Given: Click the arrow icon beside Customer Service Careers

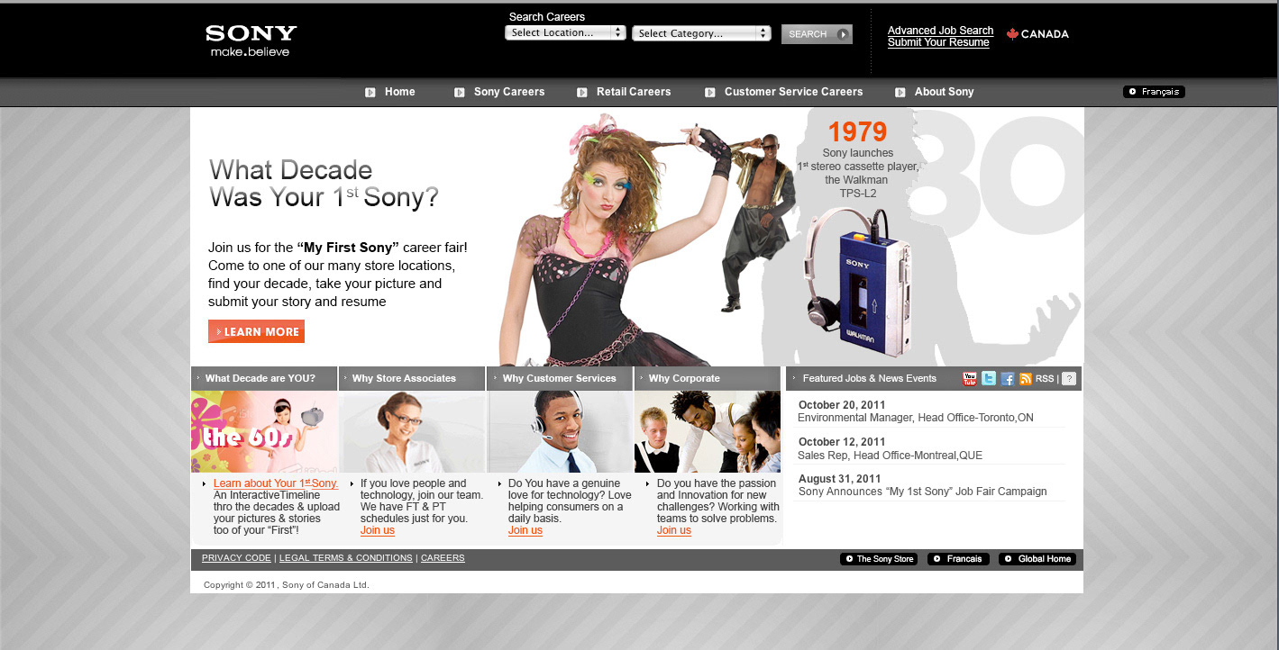Looking at the screenshot, I should click(710, 92).
